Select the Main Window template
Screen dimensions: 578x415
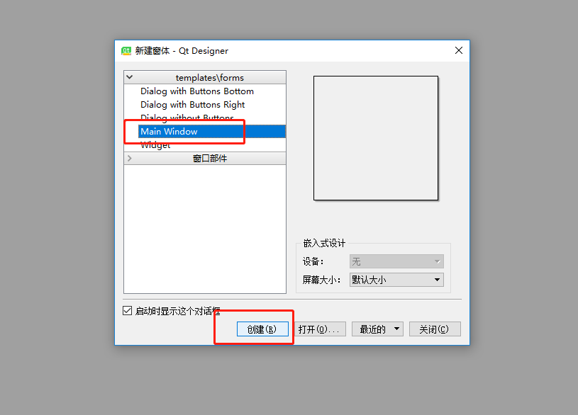[212, 132]
